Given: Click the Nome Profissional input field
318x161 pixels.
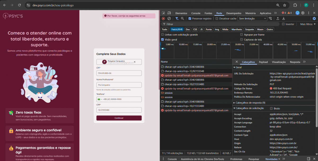Looking at the screenshot, I should tap(119, 85).
